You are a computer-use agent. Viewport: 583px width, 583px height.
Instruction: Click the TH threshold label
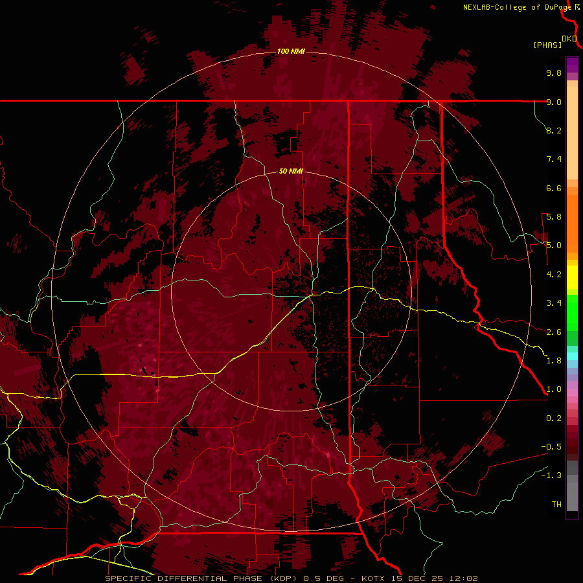556,505
